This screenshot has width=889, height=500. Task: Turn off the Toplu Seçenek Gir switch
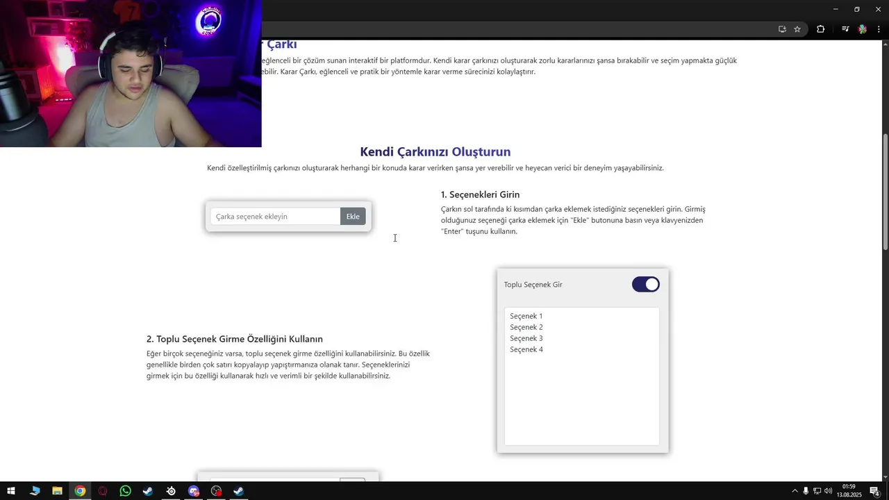(645, 284)
